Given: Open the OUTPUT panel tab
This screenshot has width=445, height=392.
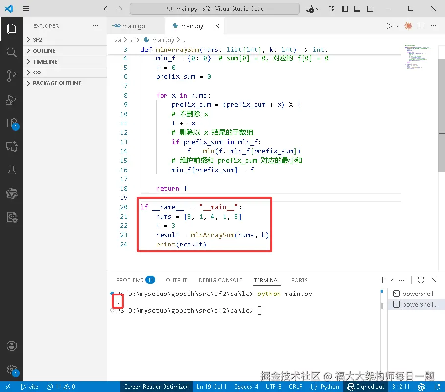Looking at the screenshot, I should click(176, 280).
